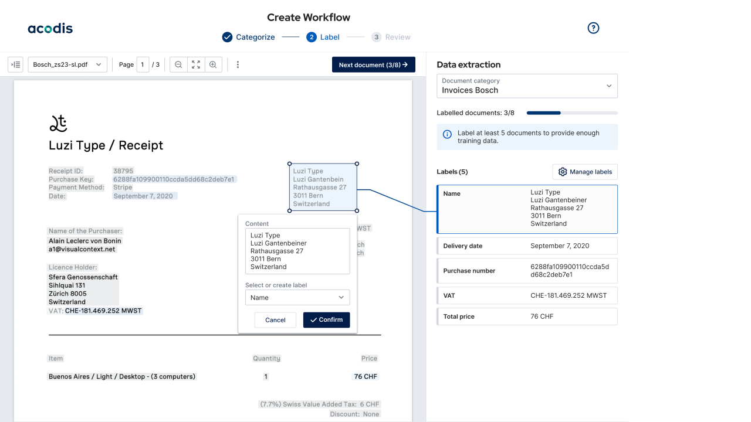Click the Item column header
The image size is (751, 422).
point(56,358)
